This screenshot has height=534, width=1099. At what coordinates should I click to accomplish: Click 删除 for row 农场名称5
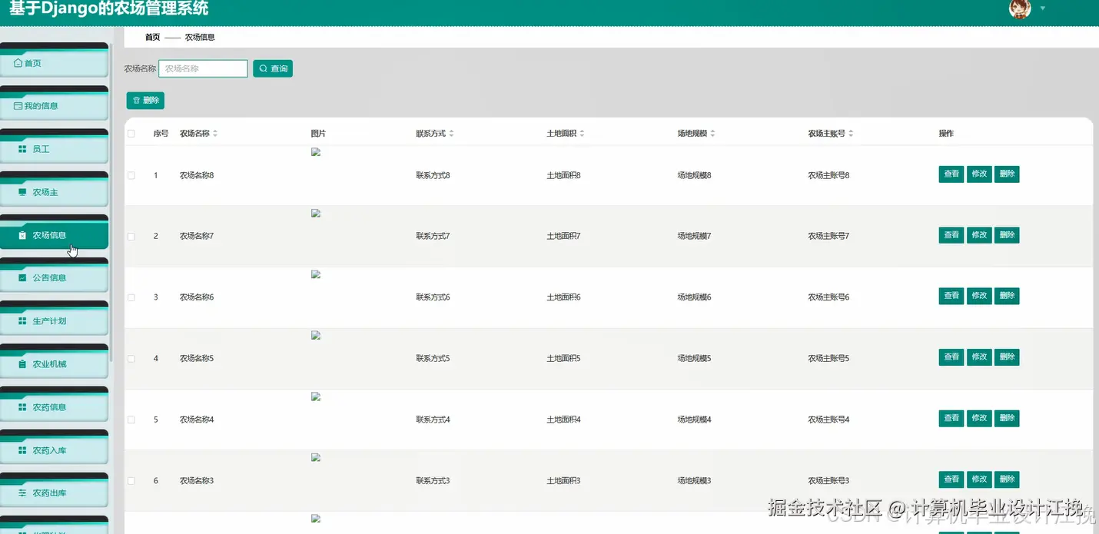[1007, 357]
